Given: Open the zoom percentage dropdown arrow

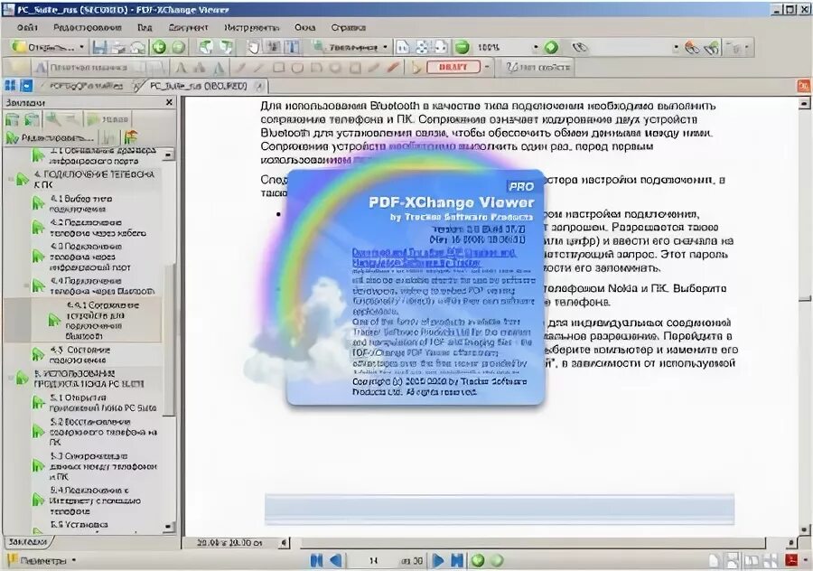Looking at the screenshot, I should (536, 48).
